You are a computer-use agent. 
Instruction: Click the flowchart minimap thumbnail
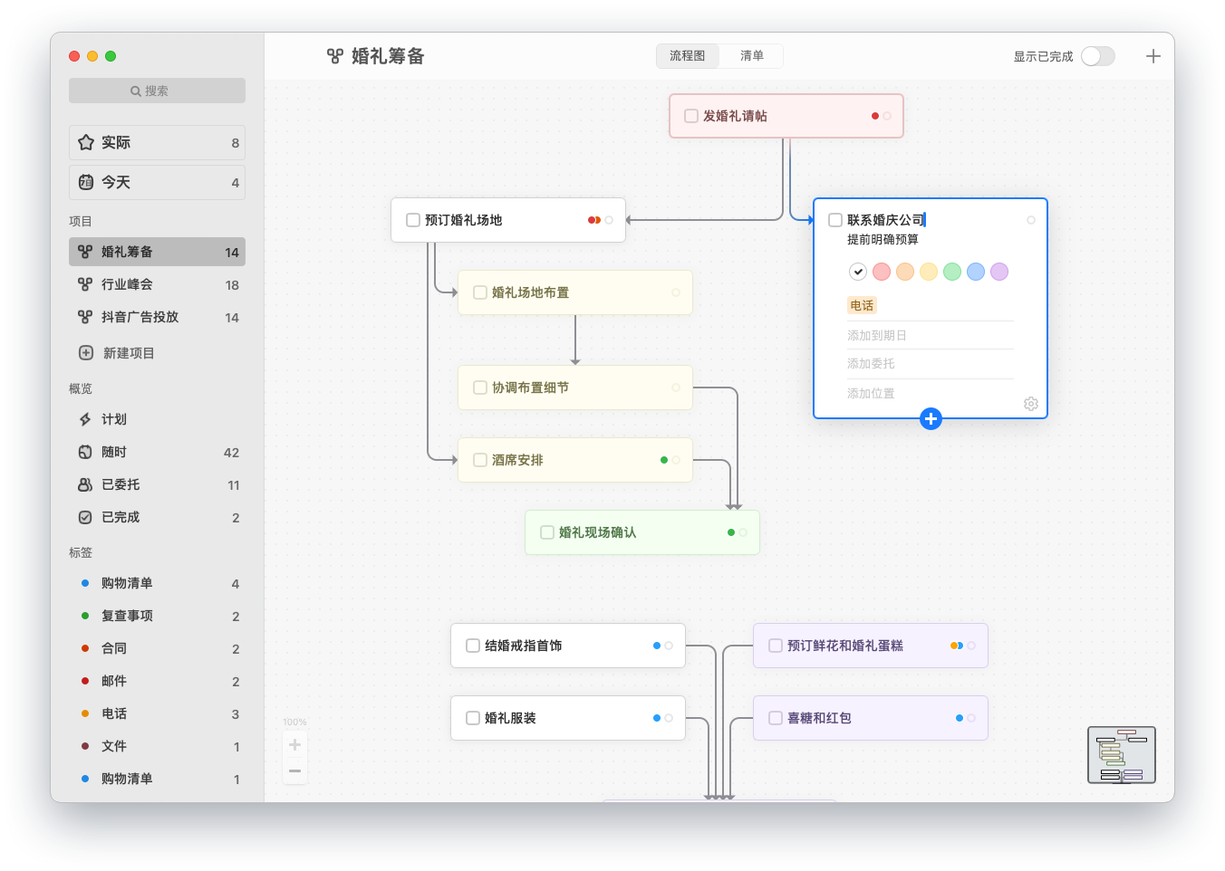[x=1122, y=755]
